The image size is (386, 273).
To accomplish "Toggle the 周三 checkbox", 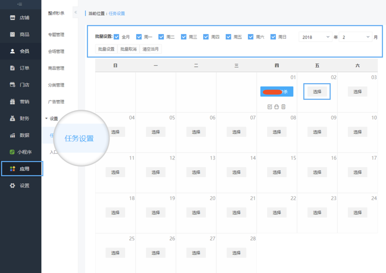I will [184, 37].
